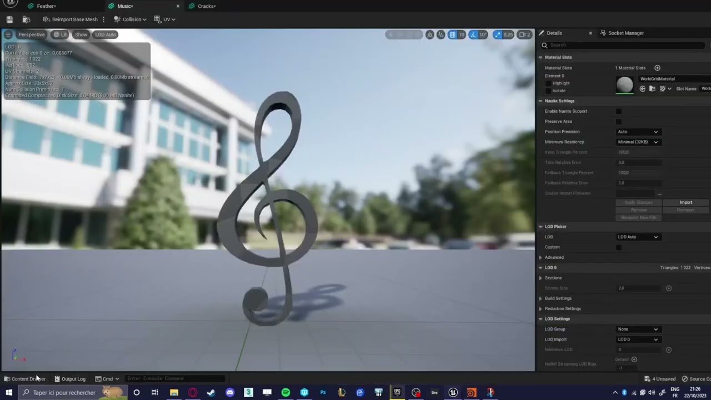Enable Isolate checkbox for Element 0

548,91
